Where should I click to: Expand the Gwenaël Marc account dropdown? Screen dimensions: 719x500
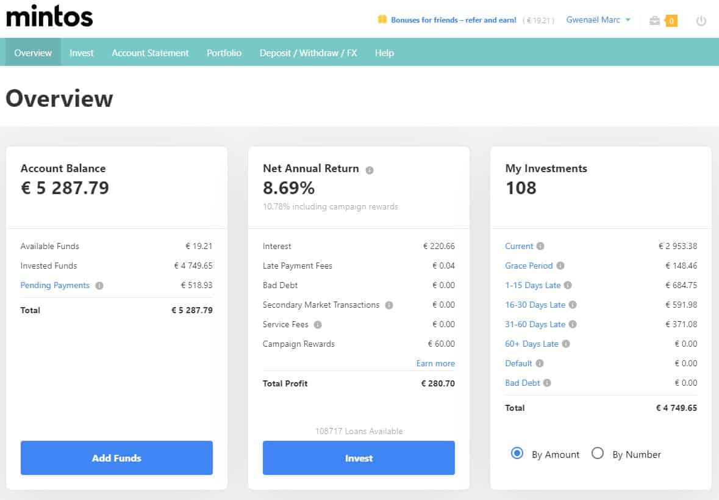pyautogui.click(x=598, y=20)
